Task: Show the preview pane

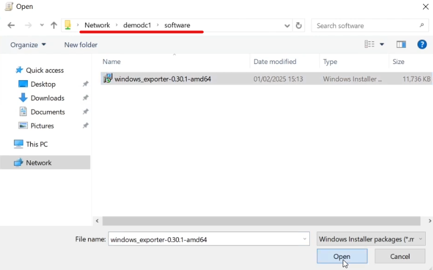Action: point(401,45)
